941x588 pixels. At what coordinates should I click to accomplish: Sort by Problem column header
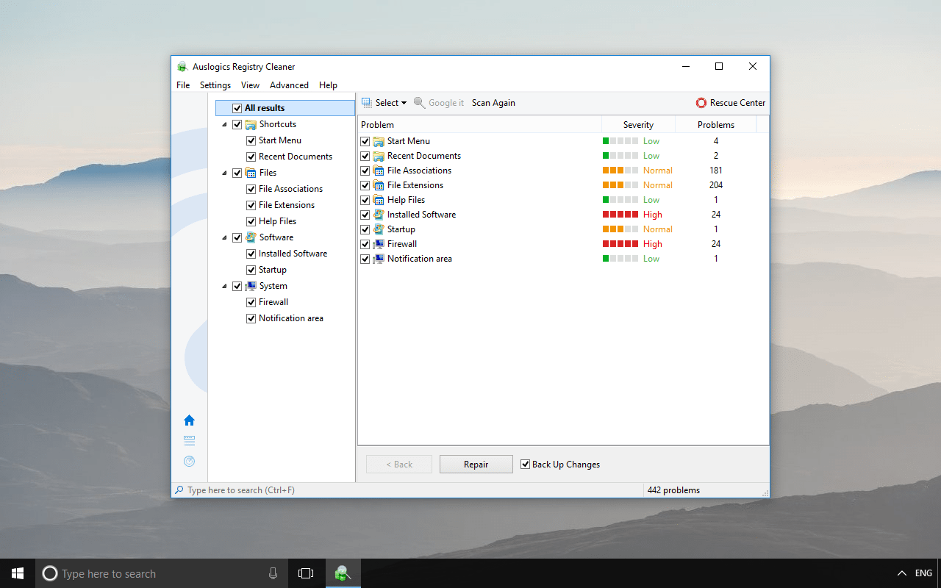click(479, 125)
